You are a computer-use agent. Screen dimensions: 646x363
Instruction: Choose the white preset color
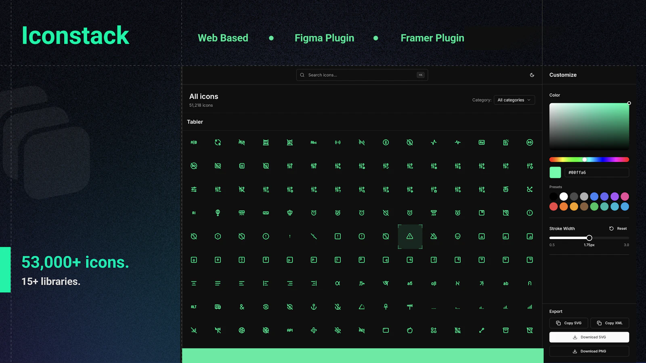coord(564,196)
